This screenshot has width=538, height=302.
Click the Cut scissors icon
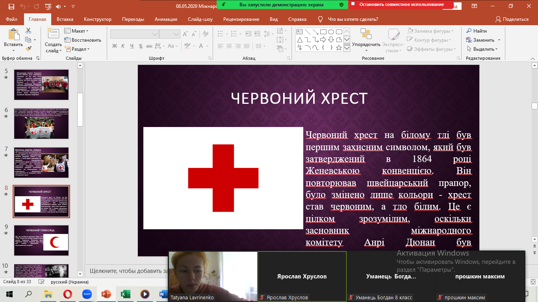(x=28, y=31)
